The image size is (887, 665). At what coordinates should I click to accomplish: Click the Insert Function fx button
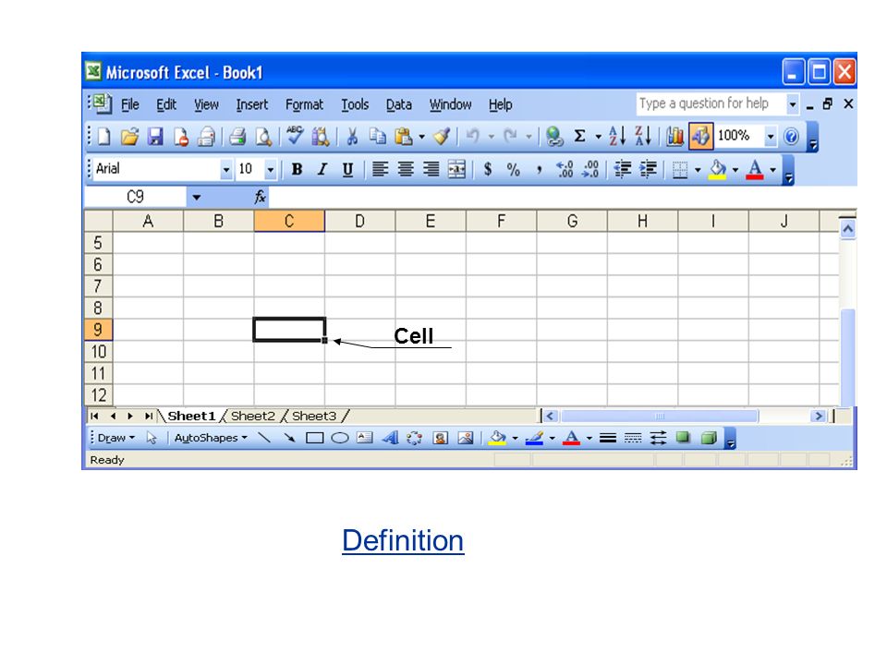click(x=260, y=197)
